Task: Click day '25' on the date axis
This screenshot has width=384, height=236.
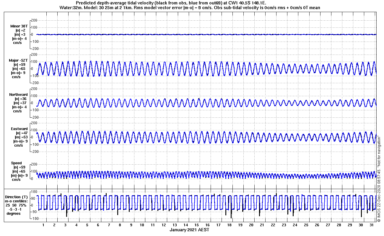Action: click(306, 225)
